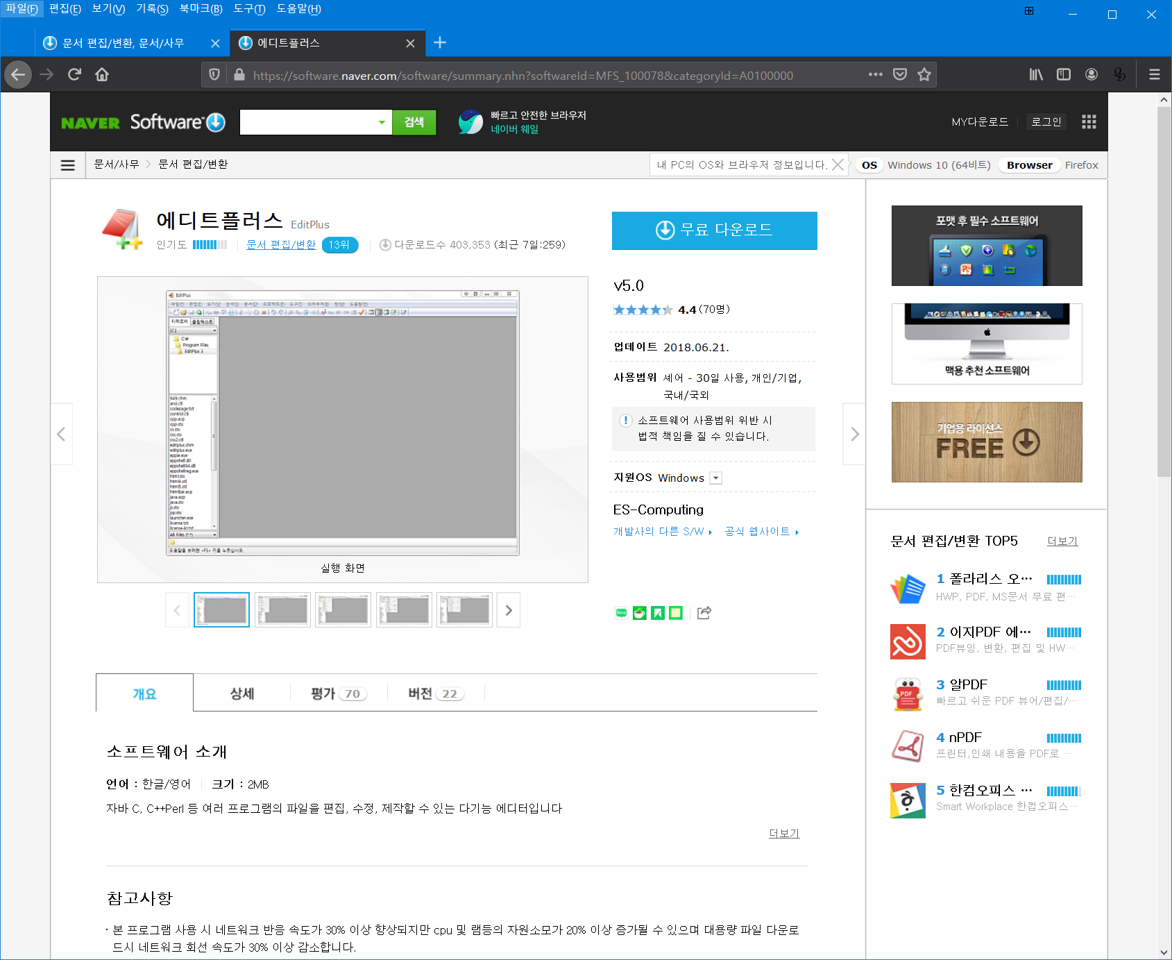This screenshot has width=1172, height=960.
Task: Open the site category hamburger menu
Action: (68, 165)
